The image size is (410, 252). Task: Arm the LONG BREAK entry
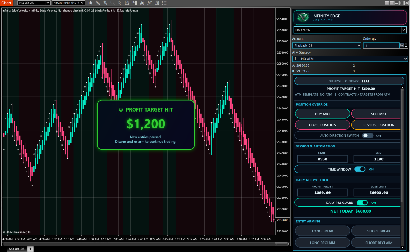point(322,231)
